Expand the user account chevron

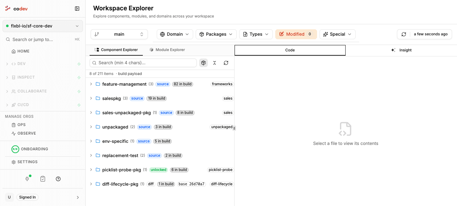click(x=78, y=197)
